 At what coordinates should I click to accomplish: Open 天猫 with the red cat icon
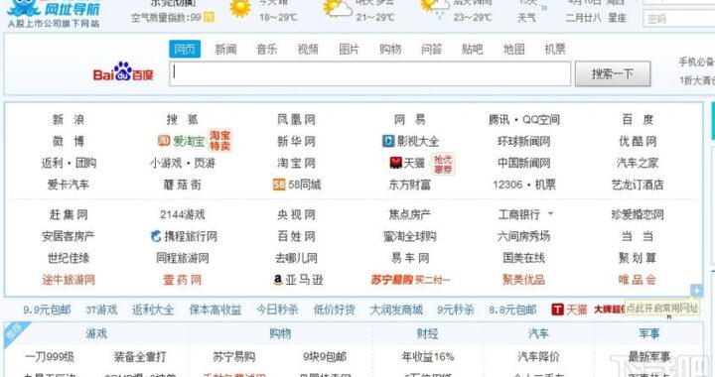[407, 163]
